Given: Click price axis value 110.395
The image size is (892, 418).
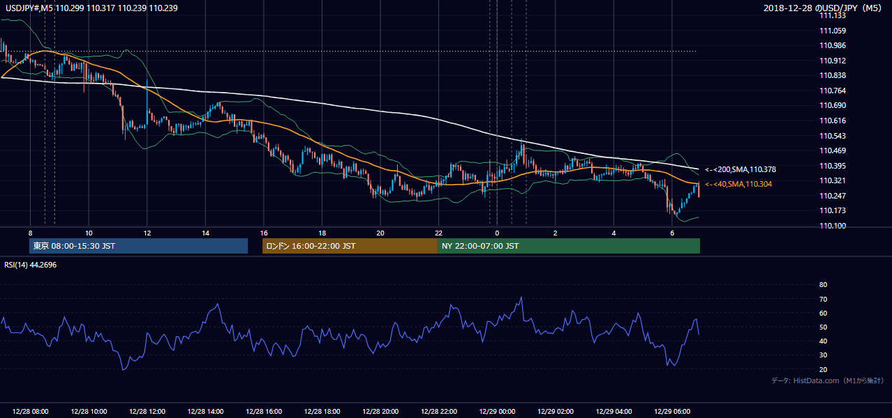Looking at the screenshot, I should tap(832, 166).
